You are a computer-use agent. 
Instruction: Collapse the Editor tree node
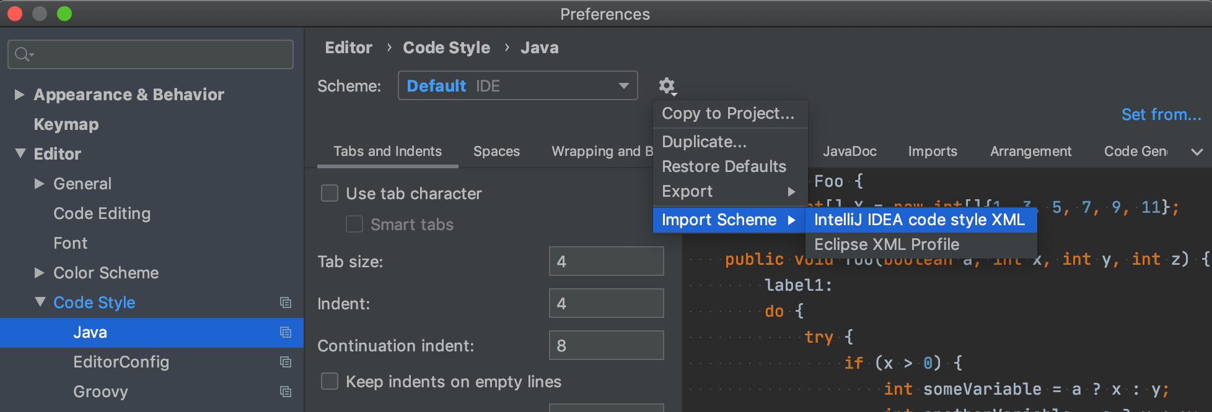click(20, 154)
